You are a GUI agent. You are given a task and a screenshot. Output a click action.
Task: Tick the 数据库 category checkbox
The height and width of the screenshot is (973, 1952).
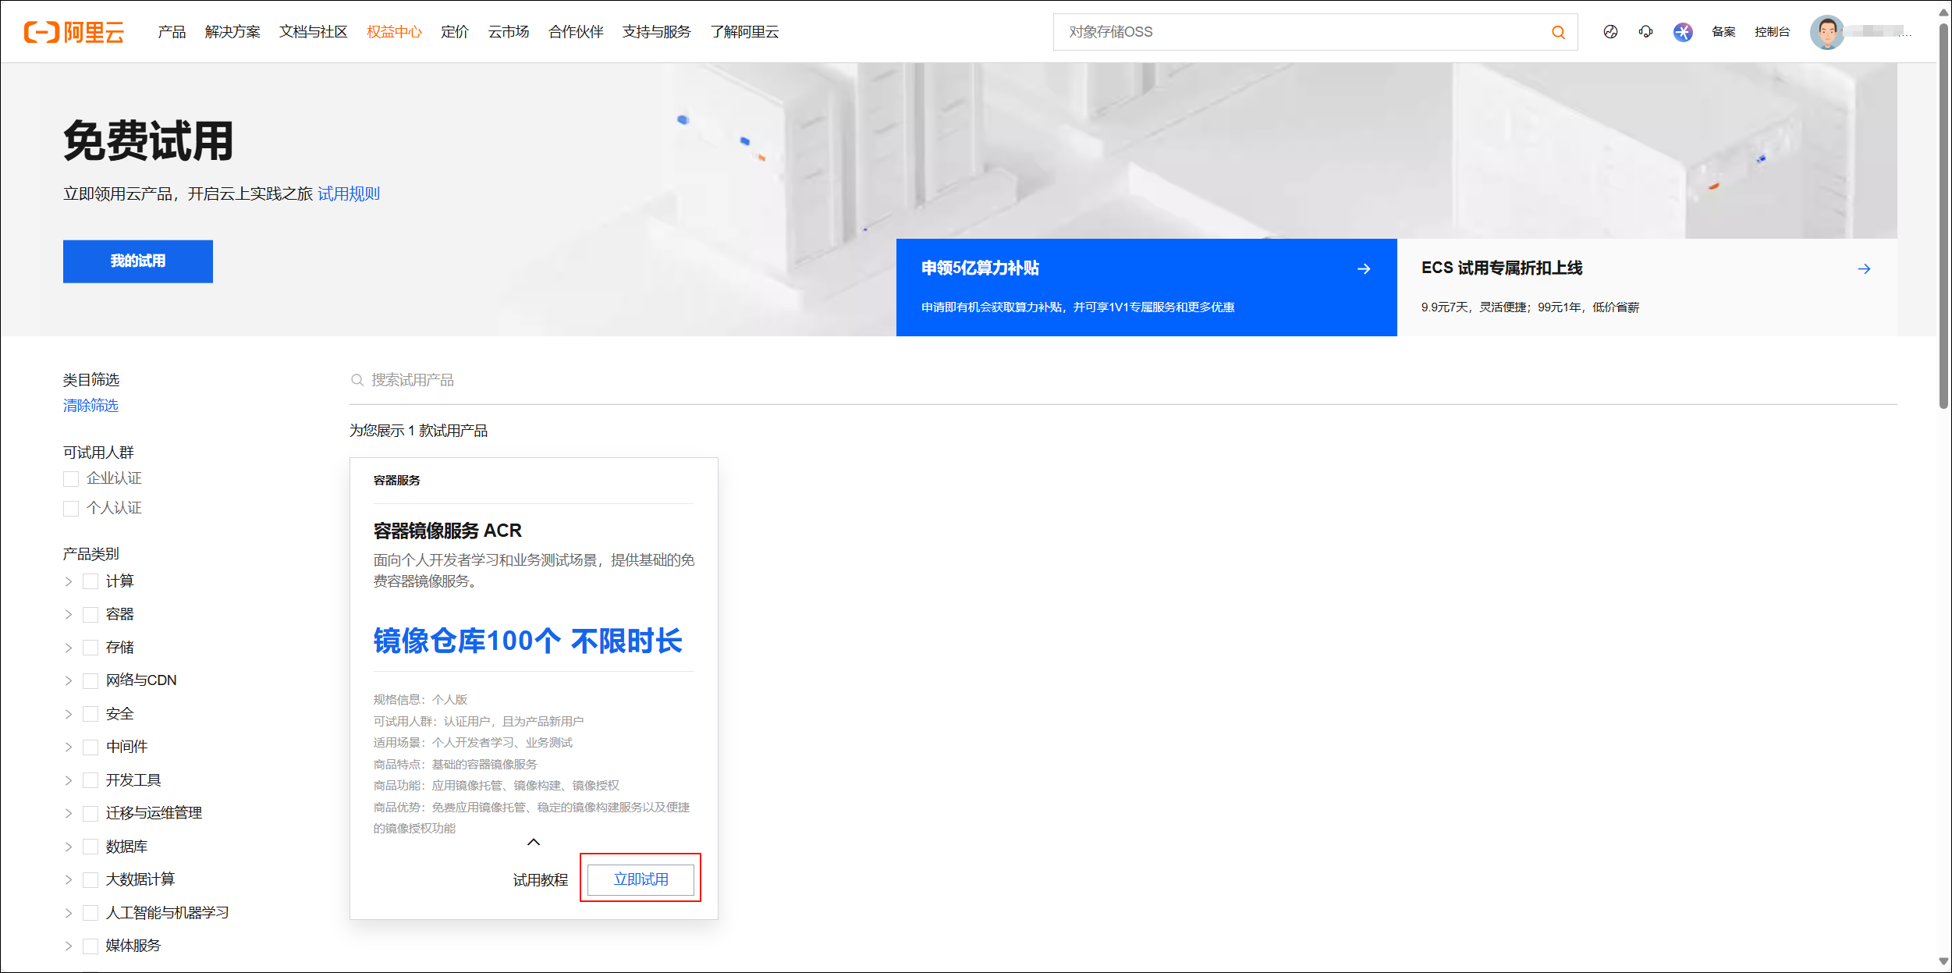click(91, 847)
